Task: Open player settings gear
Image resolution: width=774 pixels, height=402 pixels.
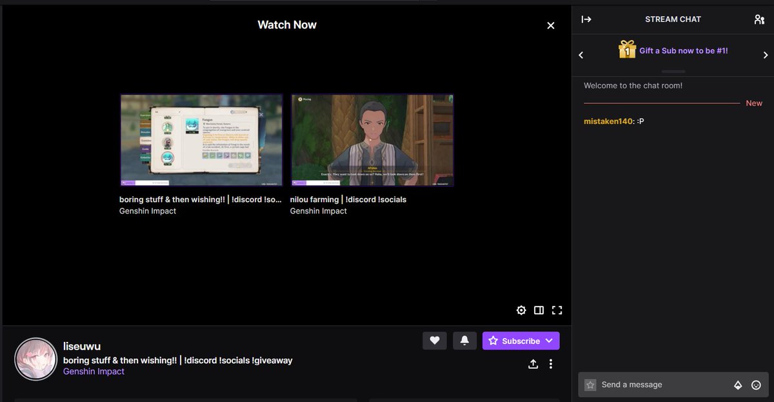Action: pos(521,310)
